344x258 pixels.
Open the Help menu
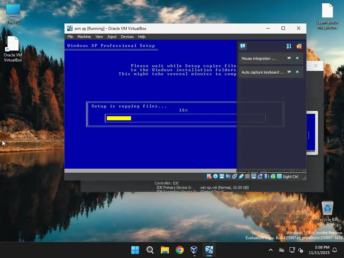click(x=141, y=37)
